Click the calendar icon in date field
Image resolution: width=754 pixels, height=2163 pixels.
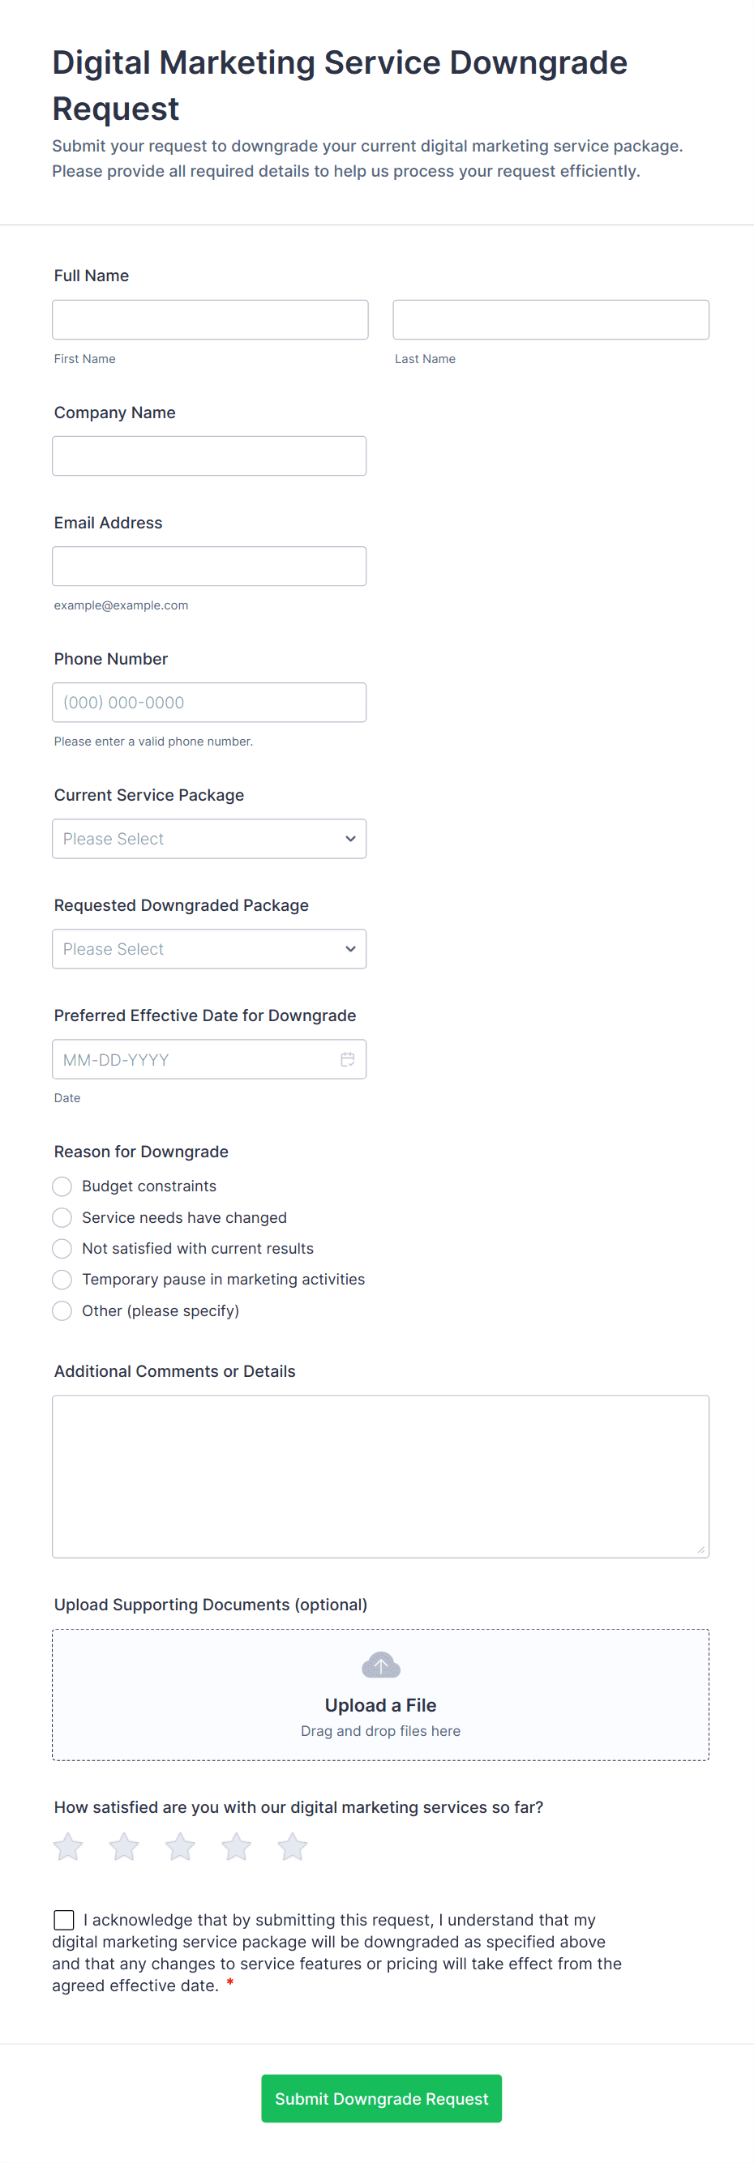point(347,1059)
